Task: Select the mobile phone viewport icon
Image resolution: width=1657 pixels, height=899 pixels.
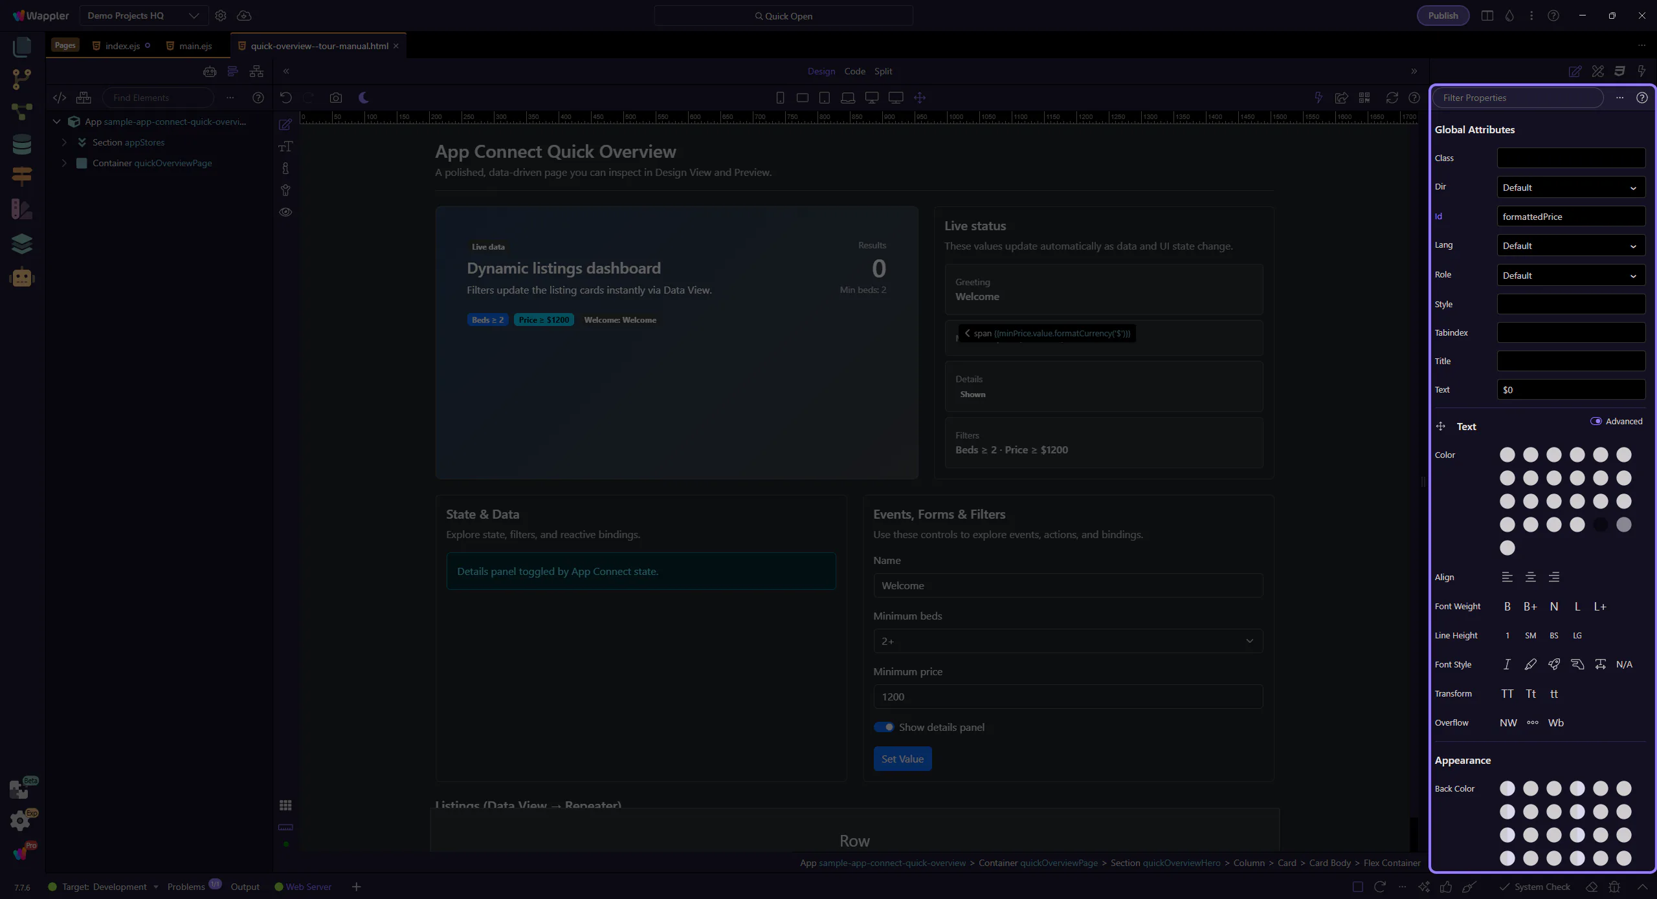Action: click(780, 98)
